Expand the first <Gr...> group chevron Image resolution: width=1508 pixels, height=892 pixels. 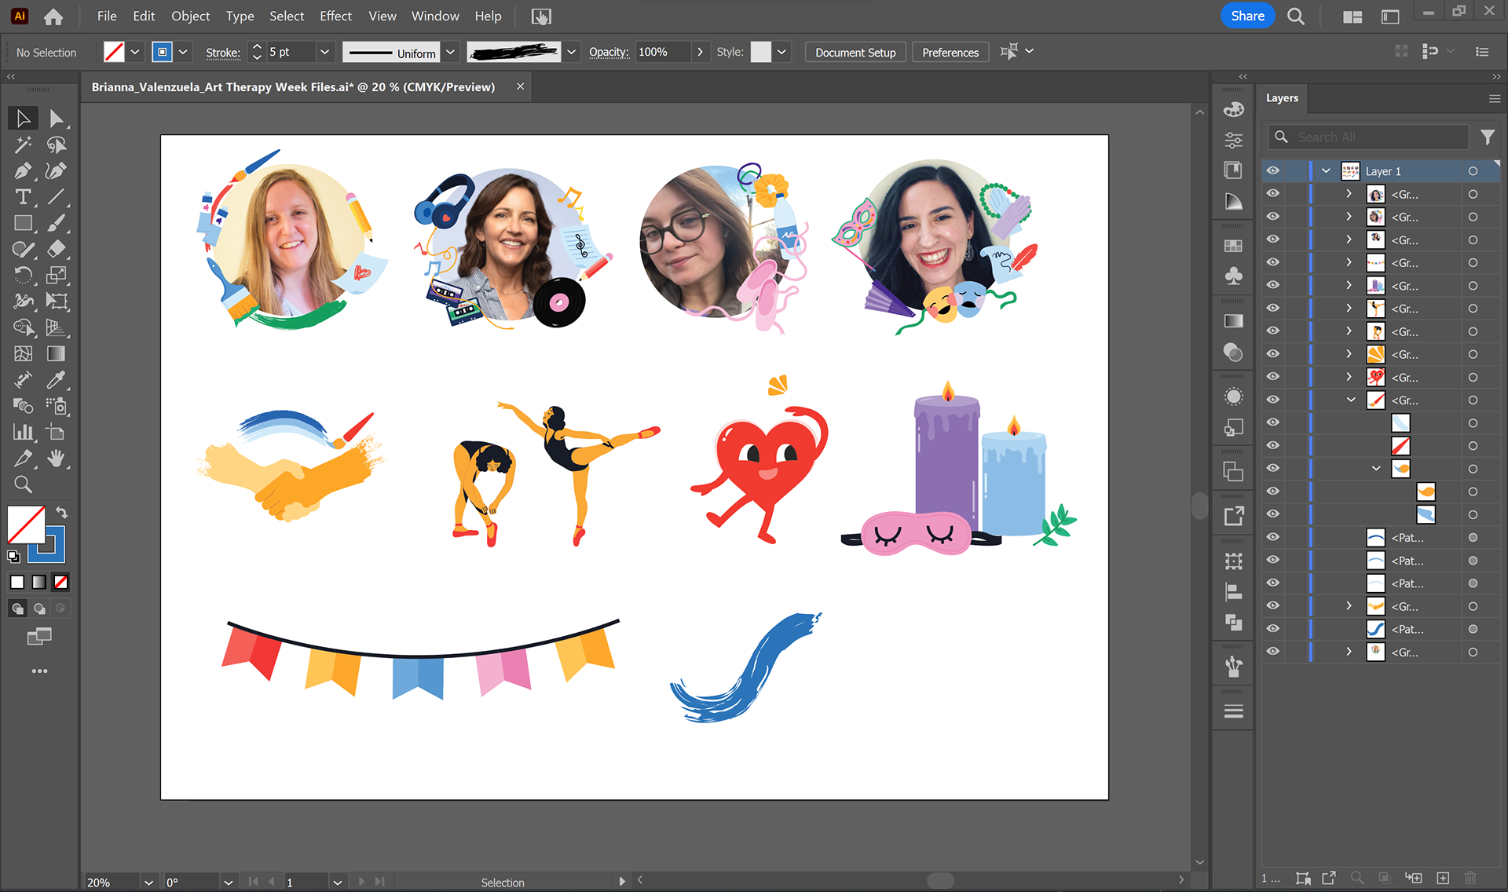point(1349,194)
